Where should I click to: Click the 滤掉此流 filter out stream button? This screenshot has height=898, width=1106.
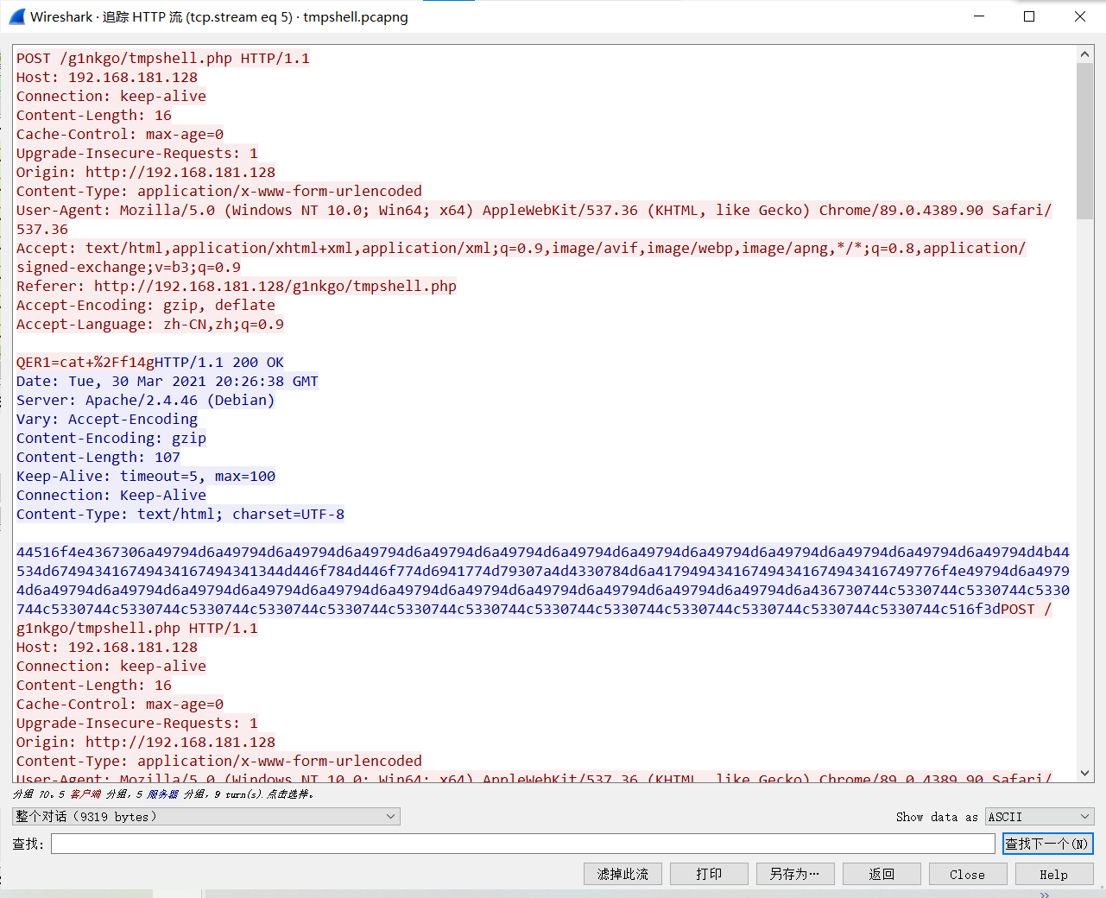click(x=623, y=874)
